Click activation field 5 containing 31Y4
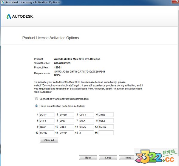 pyautogui.click(x=47, y=121)
